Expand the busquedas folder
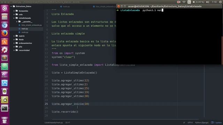The width and height of the screenshot is (223, 125). point(14,11)
